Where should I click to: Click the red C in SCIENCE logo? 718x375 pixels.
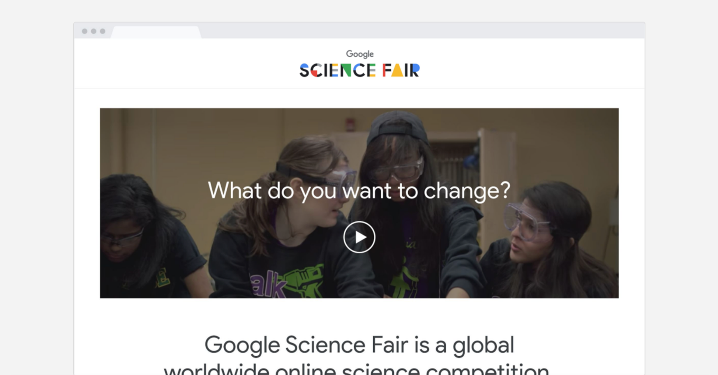[316, 70]
